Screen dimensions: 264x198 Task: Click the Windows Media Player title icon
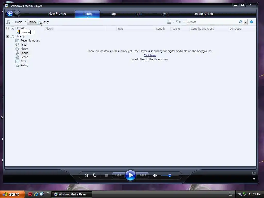click(6, 6)
